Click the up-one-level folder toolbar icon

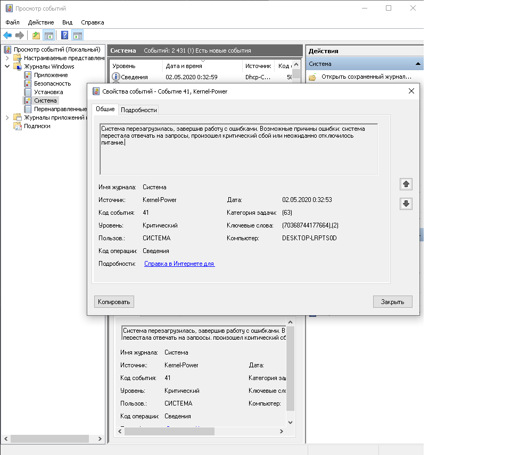point(36,35)
